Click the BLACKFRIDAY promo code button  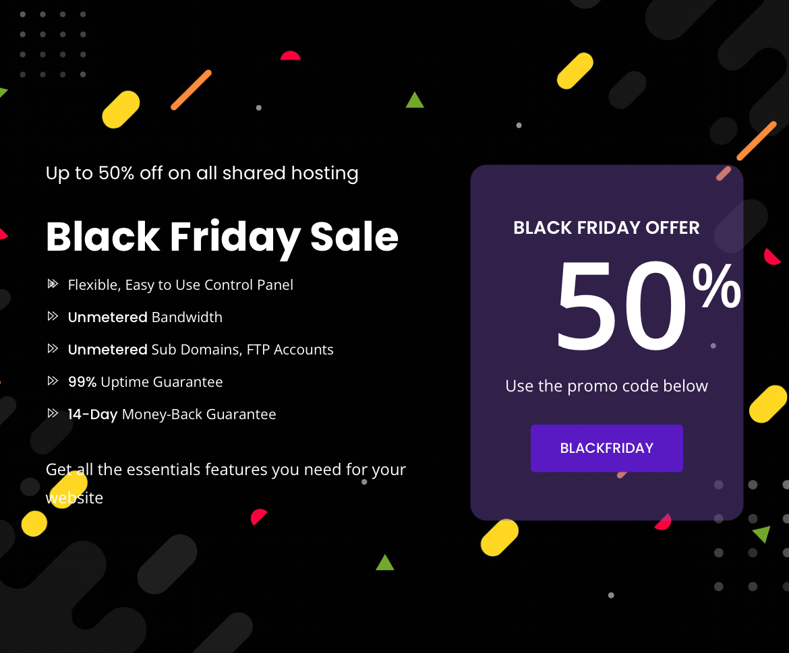coord(606,448)
